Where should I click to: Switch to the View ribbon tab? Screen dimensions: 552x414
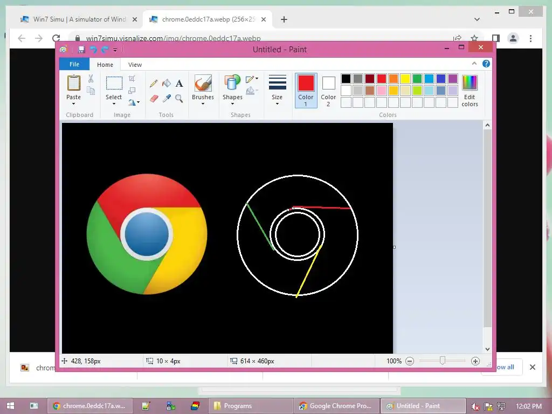pyautogui.click(x=135, y=65)
